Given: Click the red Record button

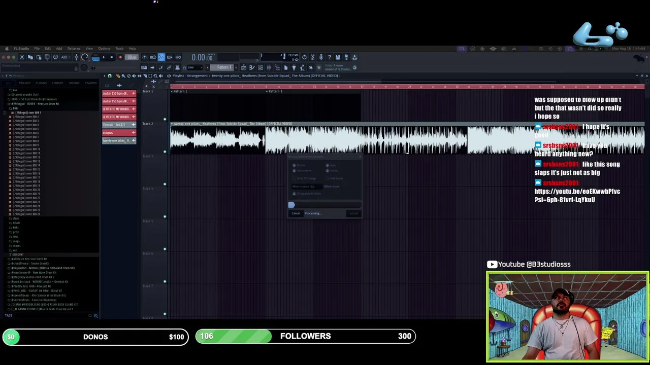Looking at the screenshot, I should 120,57.
